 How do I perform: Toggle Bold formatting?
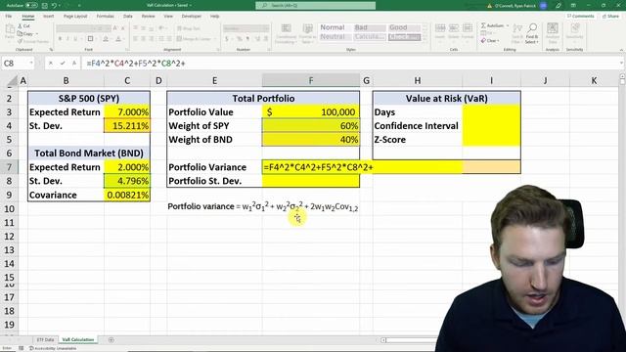pos(60,39)
